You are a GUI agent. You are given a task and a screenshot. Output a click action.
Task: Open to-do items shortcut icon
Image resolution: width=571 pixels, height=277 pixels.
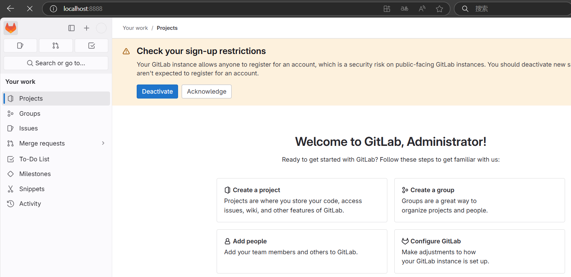point(91,46)
